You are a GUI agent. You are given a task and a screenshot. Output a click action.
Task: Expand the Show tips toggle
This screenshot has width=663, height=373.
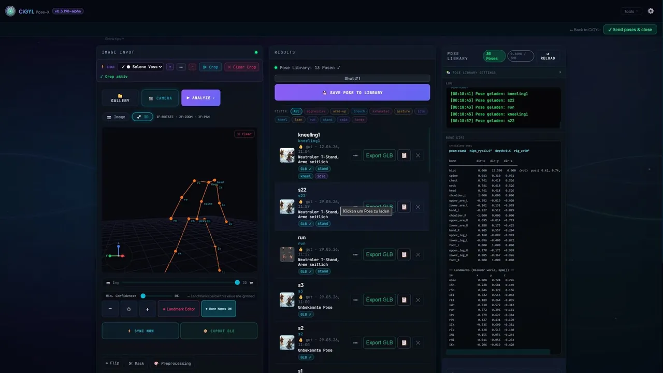point(114,39)
